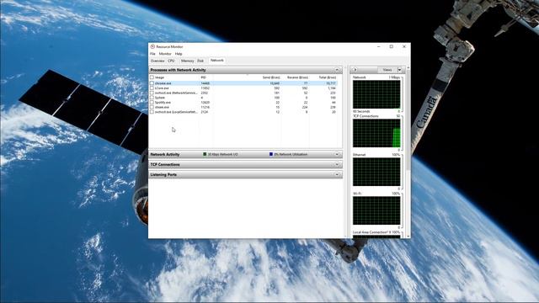The image size is (539, 303).
Task: Click the Resource Monitor title bar icon
Action: (x=152, y=46)
